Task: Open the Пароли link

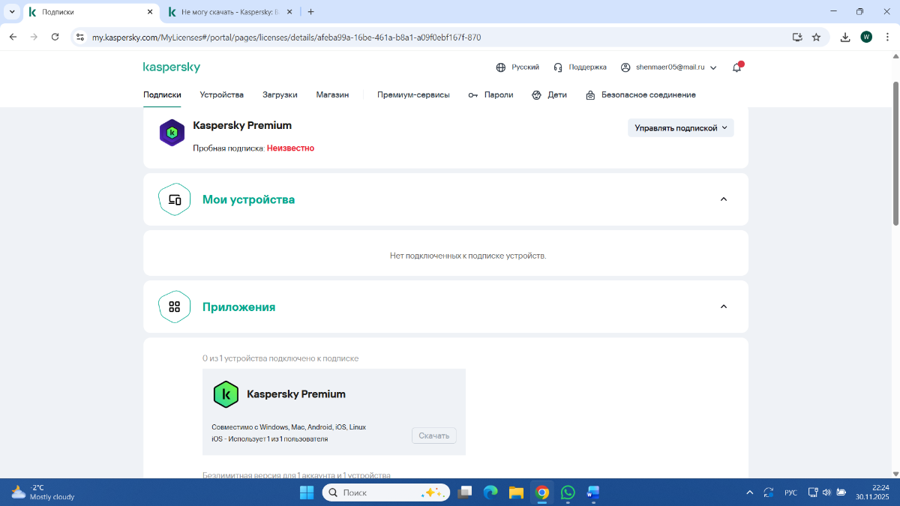Action: (499, 95)
